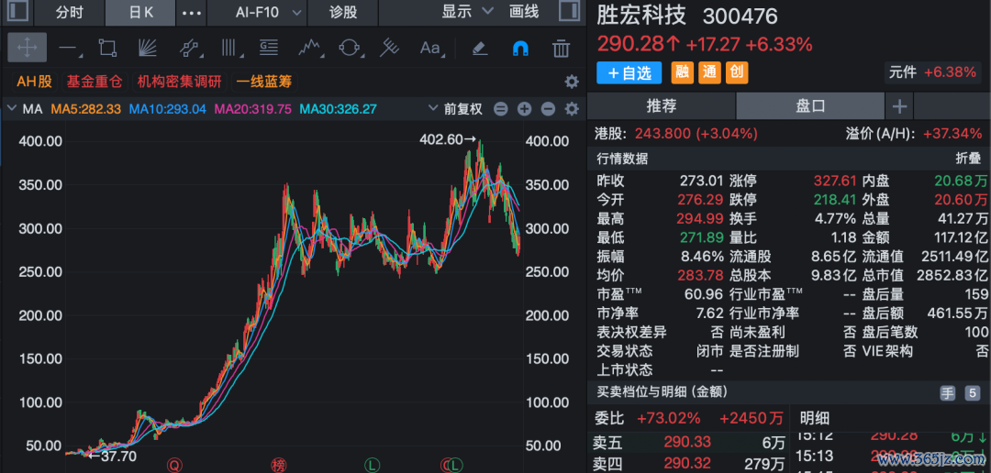Screen dimensions: 991x473
Task: Click the MA10:293.04 label
Action: pyautogui.click(x=168, y=108)
